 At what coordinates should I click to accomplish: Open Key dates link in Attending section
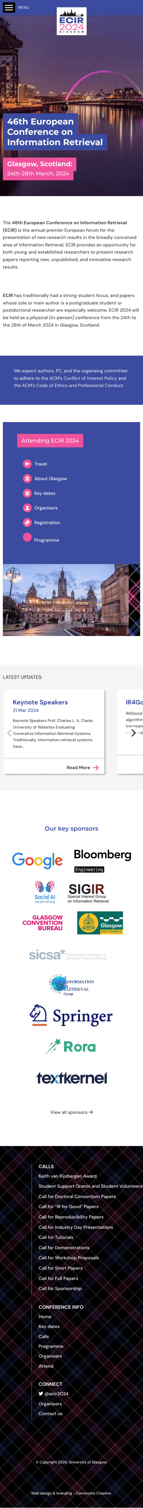tap(45, 493)
